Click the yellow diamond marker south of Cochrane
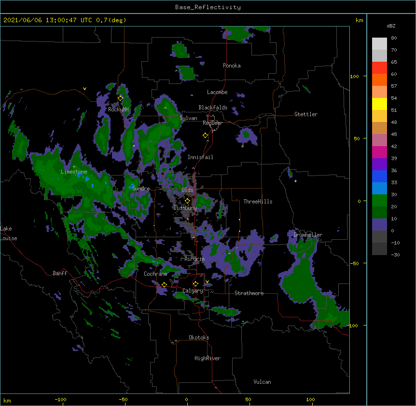The height and width of the screenshot is (406, 416). (165, 284)
